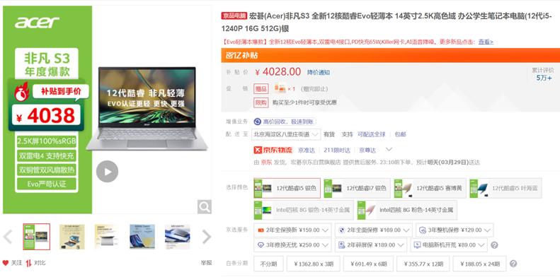The height and width of the screenshot is (277, 560).
Task: Click the heart 关注 icon
Action: [x=6, y=263]
